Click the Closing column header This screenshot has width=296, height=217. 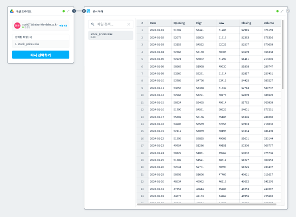click(246, 23)
